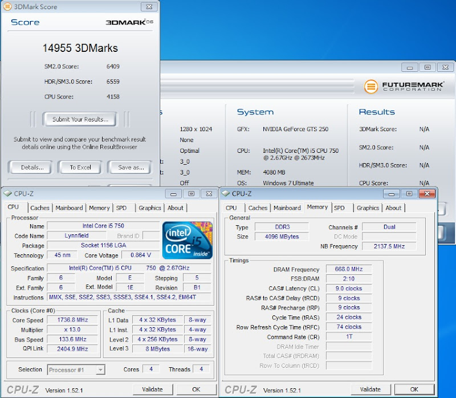Minimize the 3DMark06 main window

pos(410,67)
